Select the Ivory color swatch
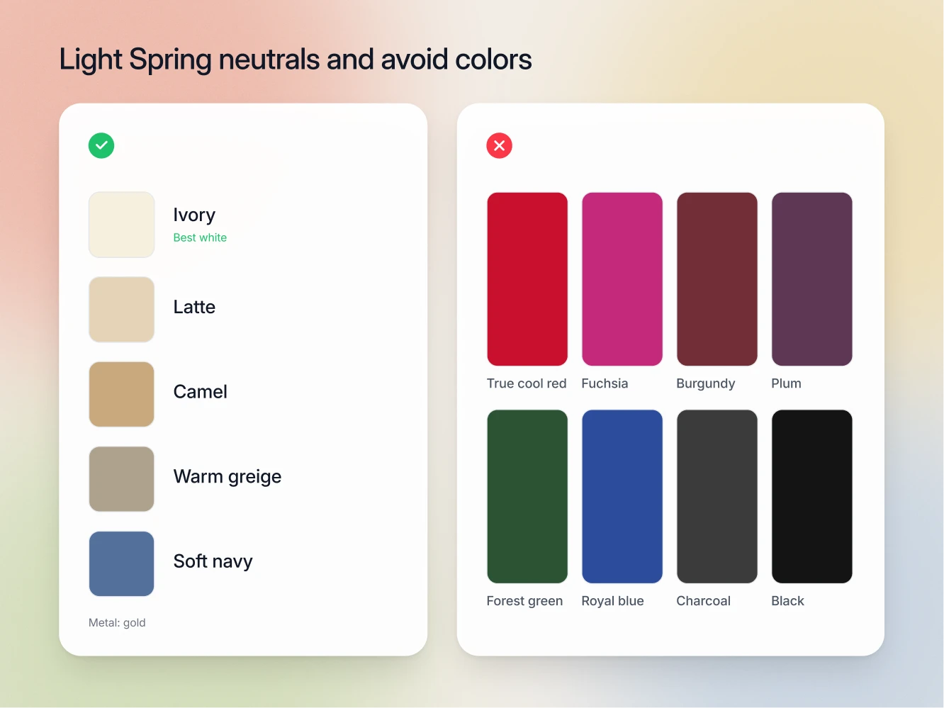944x708 pixels. click(122, 225)
